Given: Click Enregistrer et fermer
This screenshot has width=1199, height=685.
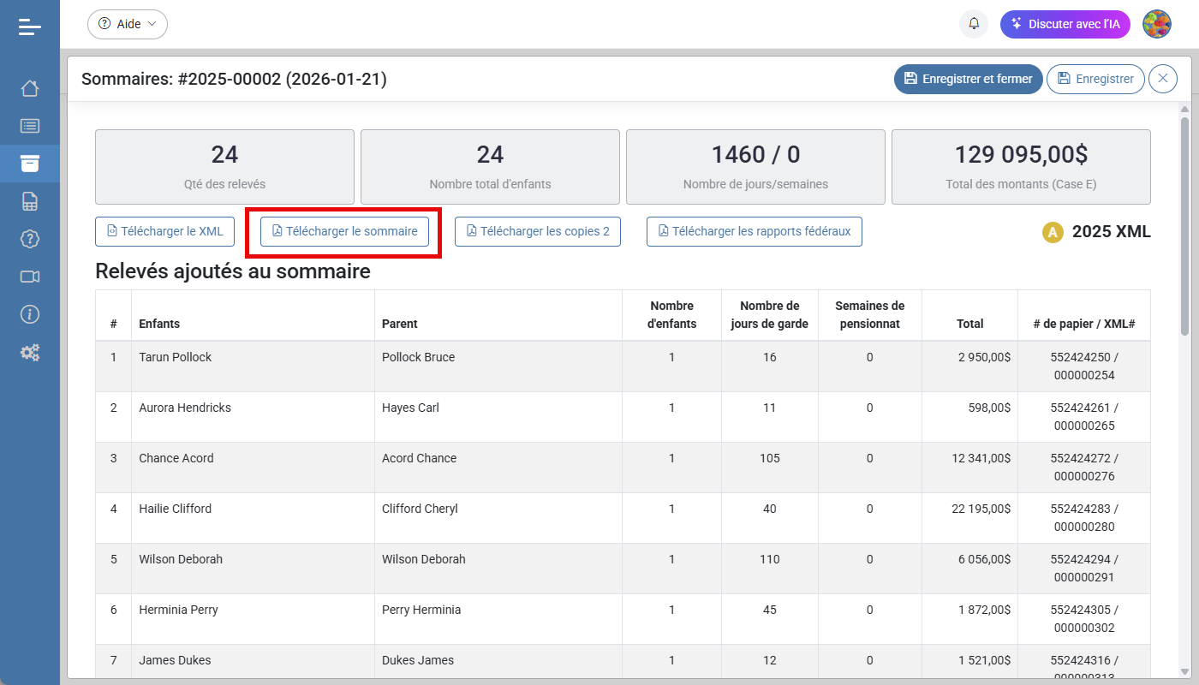Looking at the screenshot, I should click(x=968, y=79).
